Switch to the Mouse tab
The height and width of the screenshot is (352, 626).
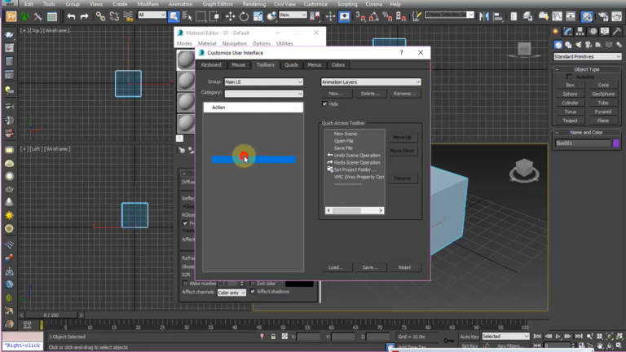point(239,64)
